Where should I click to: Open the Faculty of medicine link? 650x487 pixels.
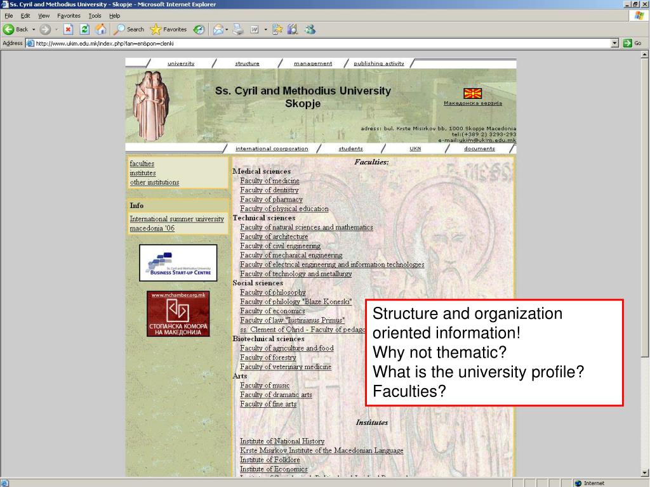[269, 181]
